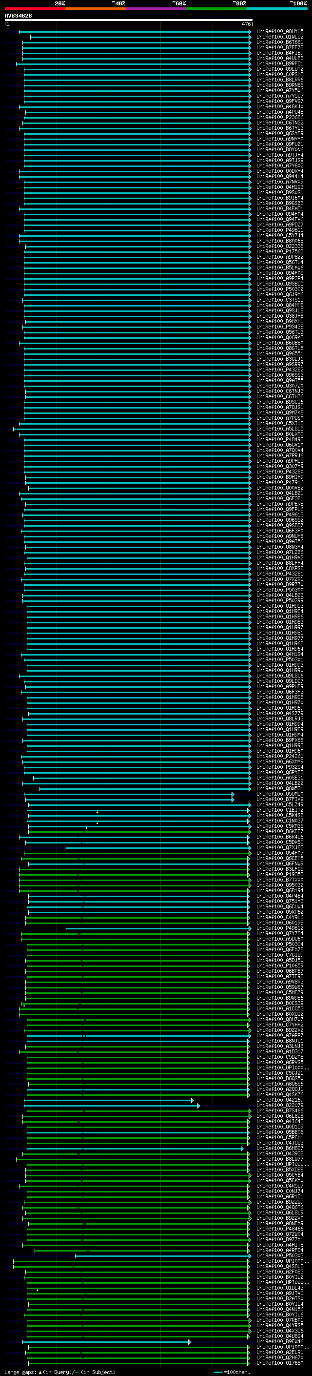Viewport: 312px width, 1376px height.
Task: Click the purple ~60% identity legend segment
Action: (156, 9)
